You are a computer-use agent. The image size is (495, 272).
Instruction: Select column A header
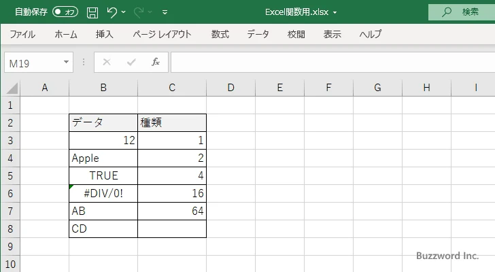(x=44, y=88)
